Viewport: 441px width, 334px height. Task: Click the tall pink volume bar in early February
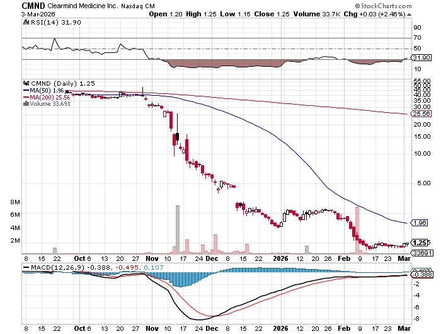coord(357,230)
